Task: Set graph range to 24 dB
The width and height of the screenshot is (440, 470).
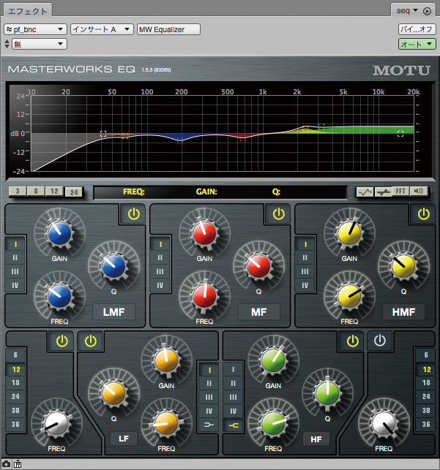Action: coord(74,192)
